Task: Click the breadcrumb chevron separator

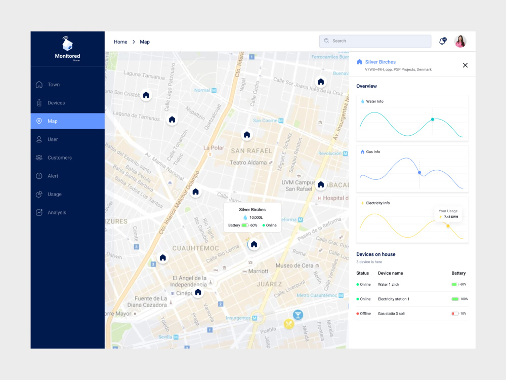Action: pos(134,42)
